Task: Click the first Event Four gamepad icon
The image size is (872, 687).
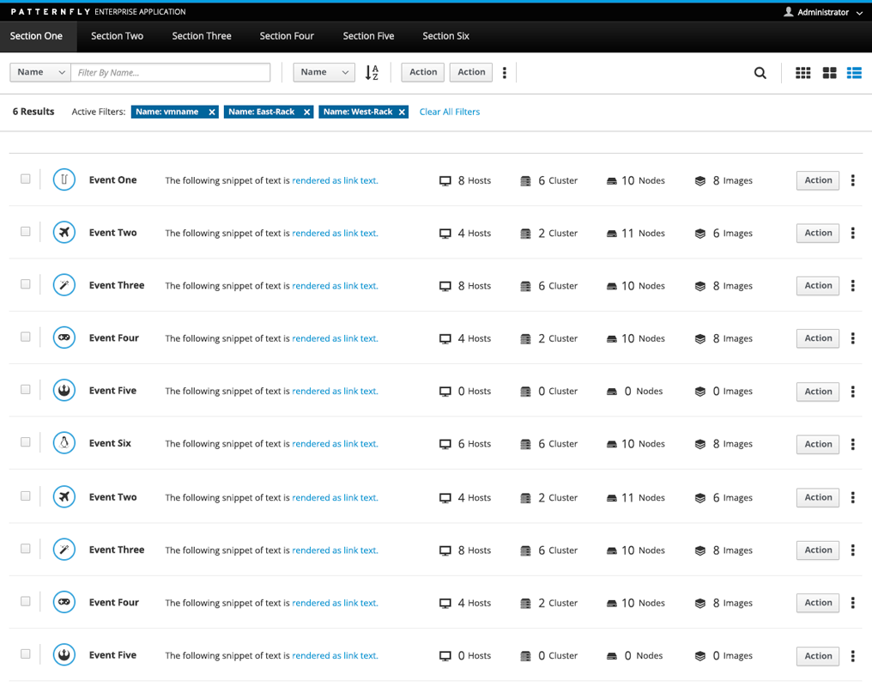Action: pyautogui.click(x=64, y=337)
